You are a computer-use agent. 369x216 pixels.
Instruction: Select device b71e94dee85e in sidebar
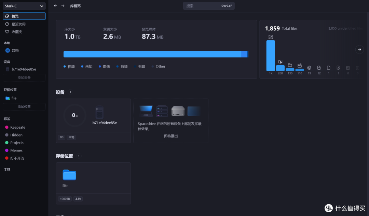24,69
